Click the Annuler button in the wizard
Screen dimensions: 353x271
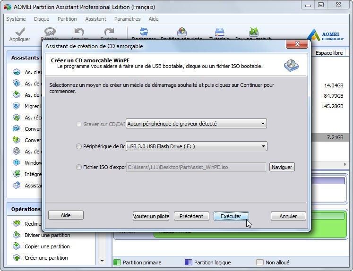(x=288, y=216)
